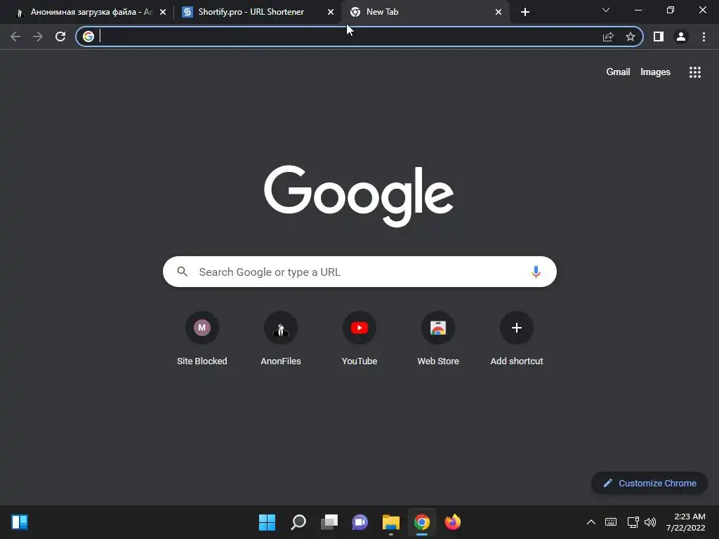Image resolution: width=719 pixels, height=539 pixels.
Task: Open Task View on the taskbar
Action: tap(329, 522)
